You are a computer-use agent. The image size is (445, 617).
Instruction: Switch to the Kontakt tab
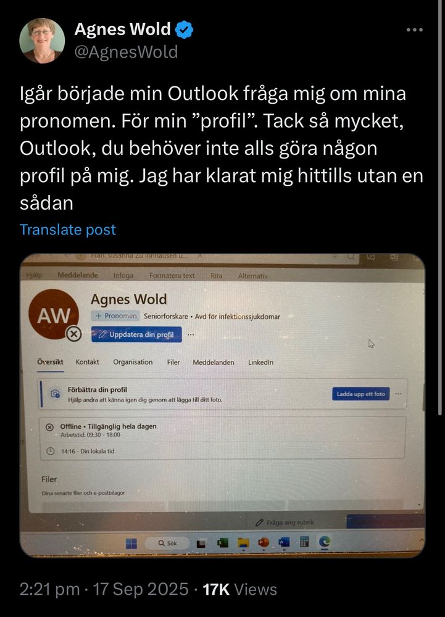point(88,362)
